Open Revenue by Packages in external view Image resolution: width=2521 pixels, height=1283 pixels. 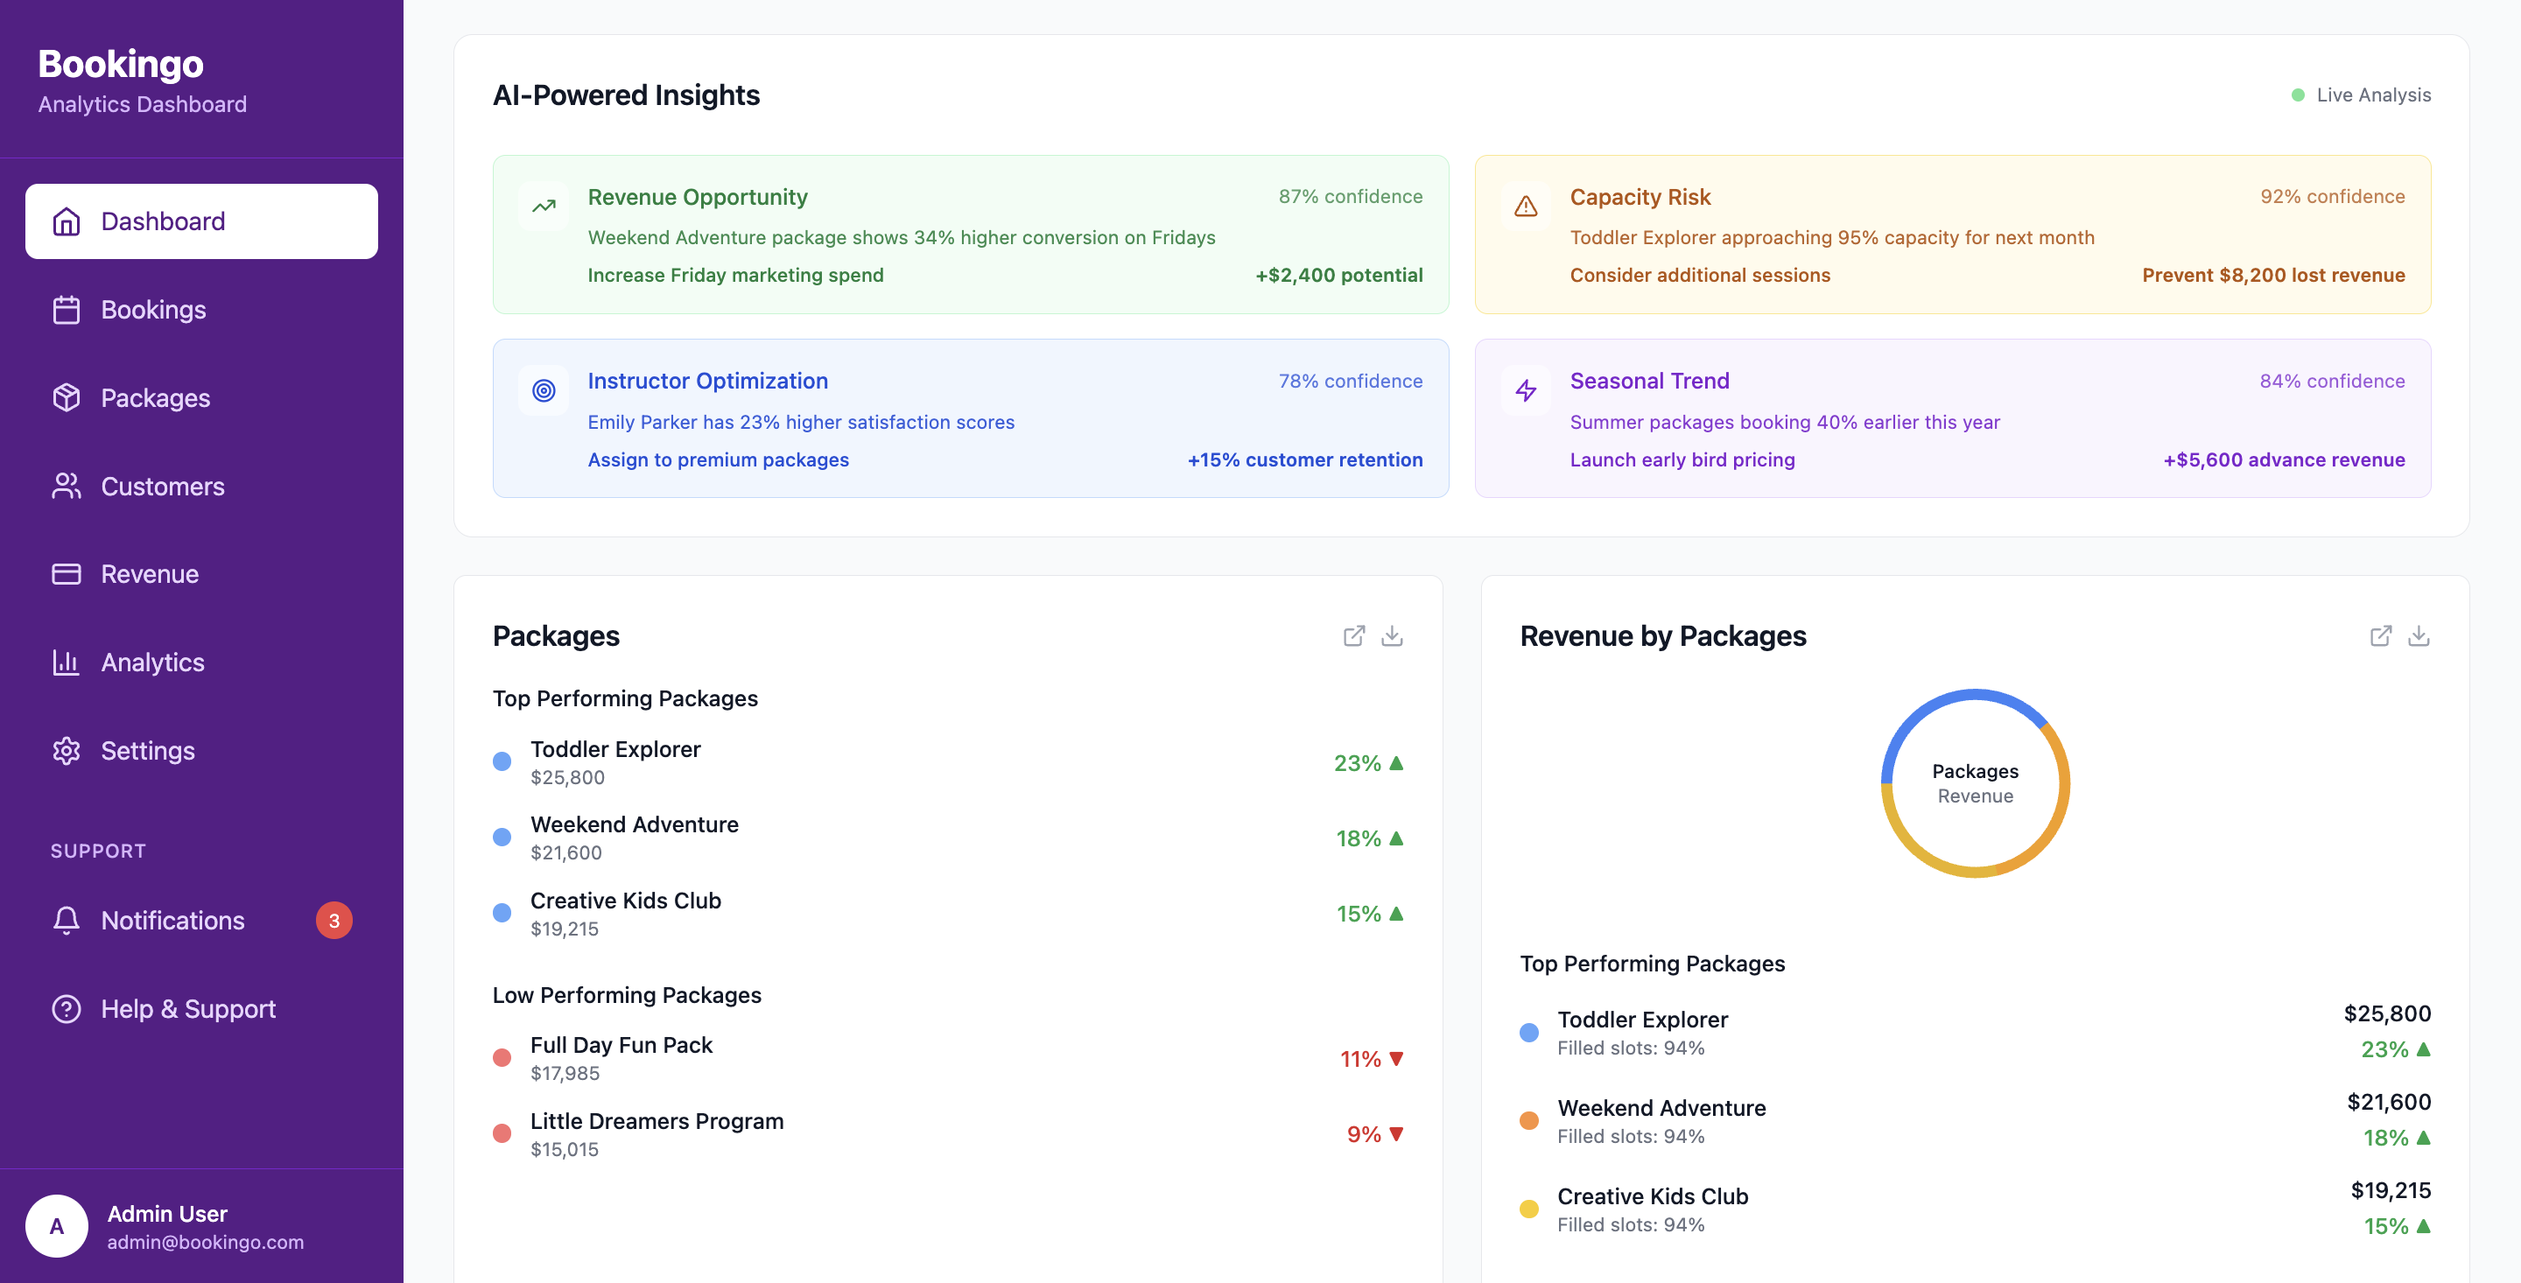[2380, 636]
